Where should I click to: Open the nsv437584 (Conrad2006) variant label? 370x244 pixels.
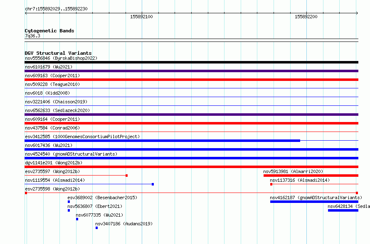[x=52, y=128]
